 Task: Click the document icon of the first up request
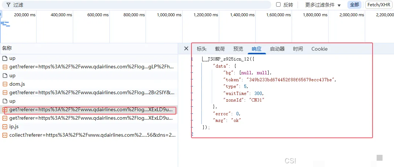click(5, 58)
